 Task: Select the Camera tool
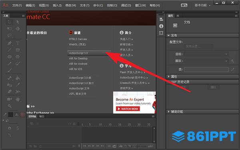point(10,99)
